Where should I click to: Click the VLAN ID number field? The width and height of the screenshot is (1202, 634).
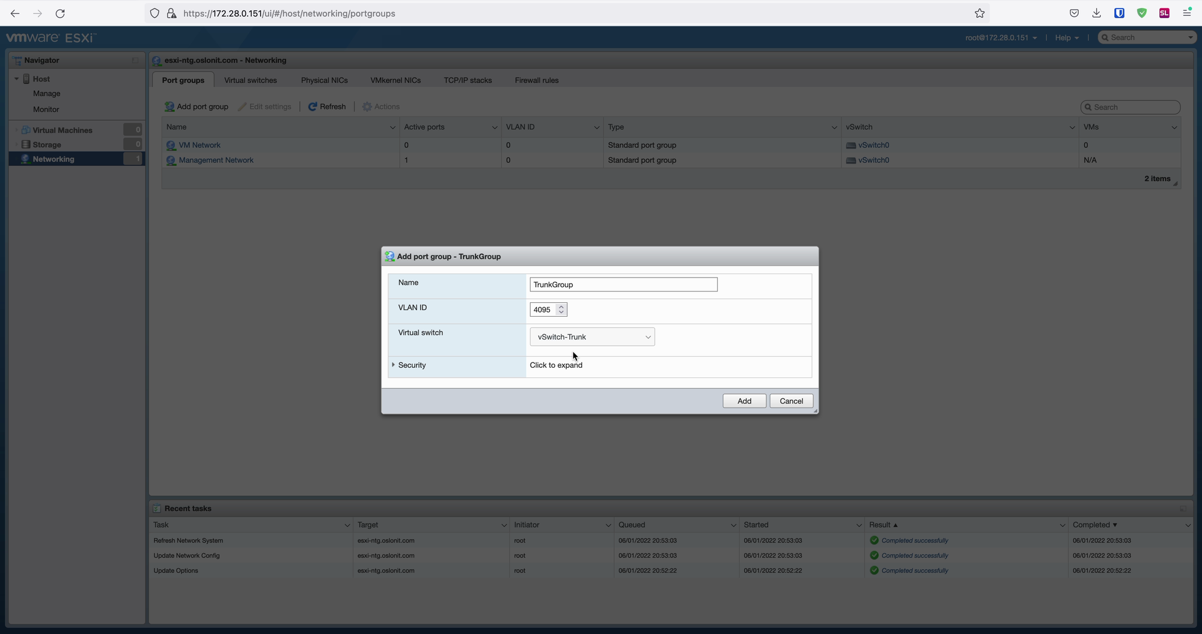(543, 310)
